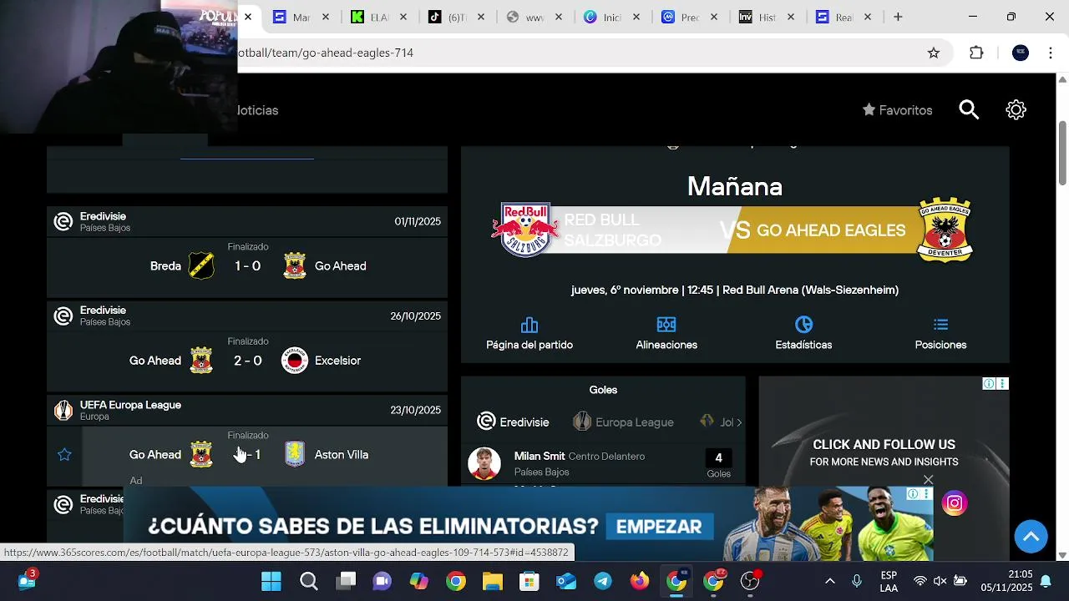
Task: Open the Go Ahead vs Aston Villa match
Action: [247, 456]
